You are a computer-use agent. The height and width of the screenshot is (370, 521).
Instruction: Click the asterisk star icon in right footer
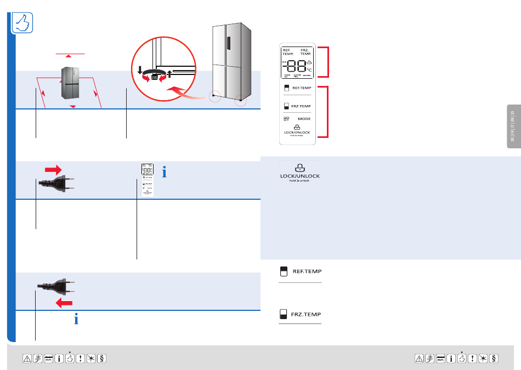(x=483, y=359)
